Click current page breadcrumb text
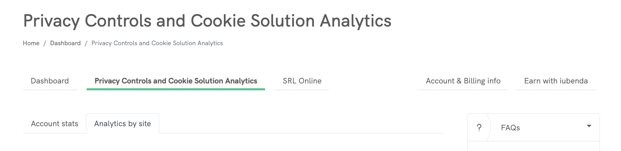Viewport: 621px width, 151px height. 157,43
